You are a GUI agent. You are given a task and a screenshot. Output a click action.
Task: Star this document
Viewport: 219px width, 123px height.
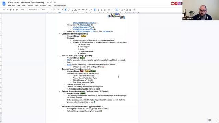[48, 2]
